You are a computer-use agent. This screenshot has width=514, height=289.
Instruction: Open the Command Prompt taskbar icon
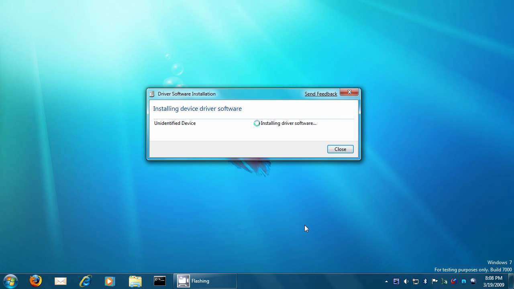(x=160, y=281)
